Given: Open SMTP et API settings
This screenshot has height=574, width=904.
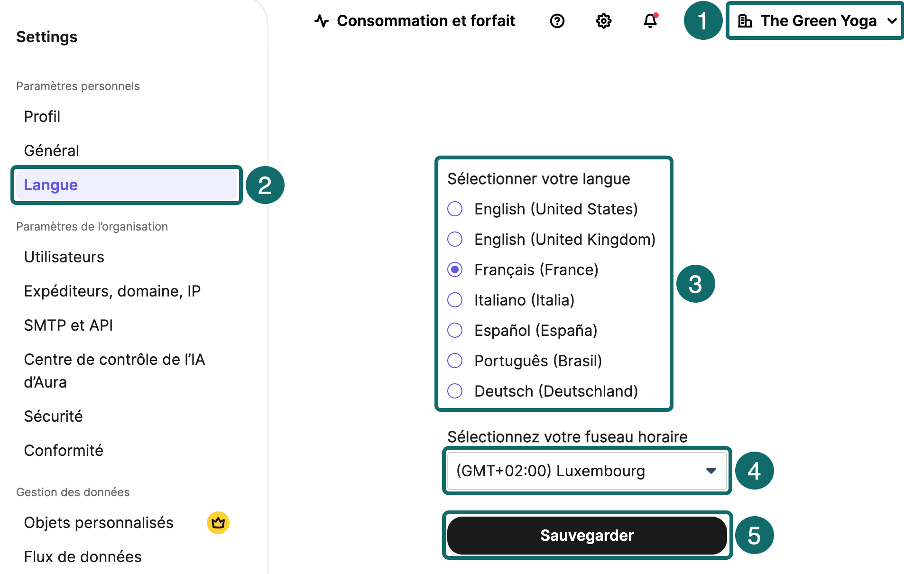Looking at the screenshot, I should (68, 325).
